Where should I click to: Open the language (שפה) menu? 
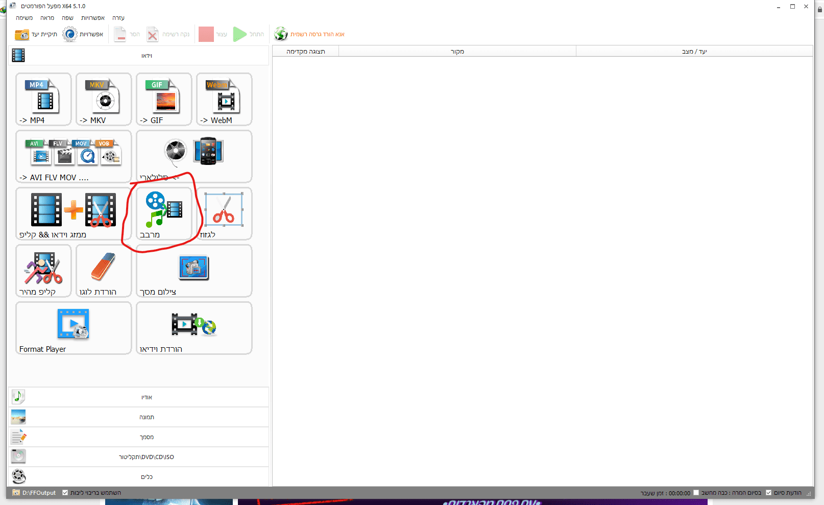click(68, 18)
